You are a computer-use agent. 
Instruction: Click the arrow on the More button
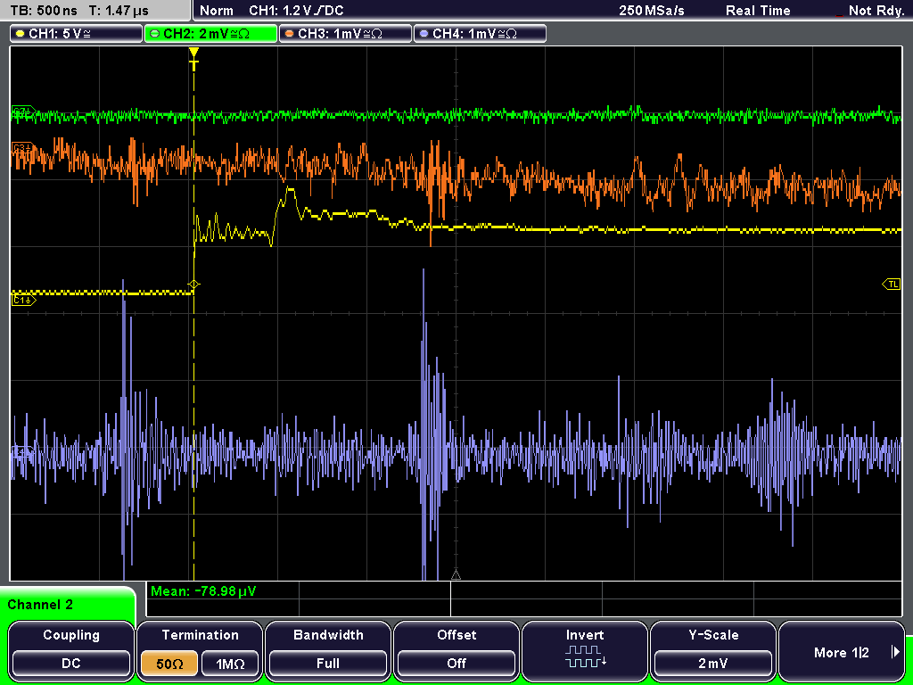point(895,652)
